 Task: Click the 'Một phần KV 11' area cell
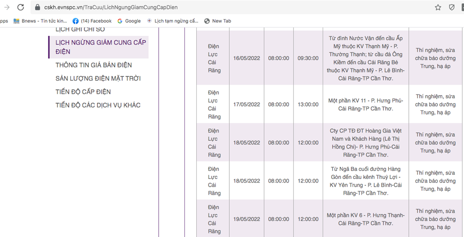pyautogui.click(x=366, y=105)
